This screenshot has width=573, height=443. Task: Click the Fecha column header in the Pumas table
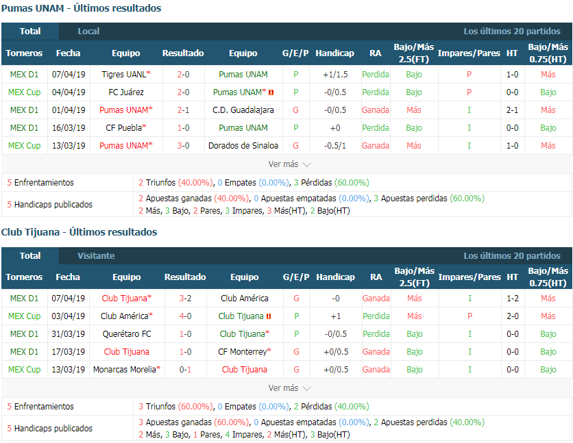(x=69, y=53)
